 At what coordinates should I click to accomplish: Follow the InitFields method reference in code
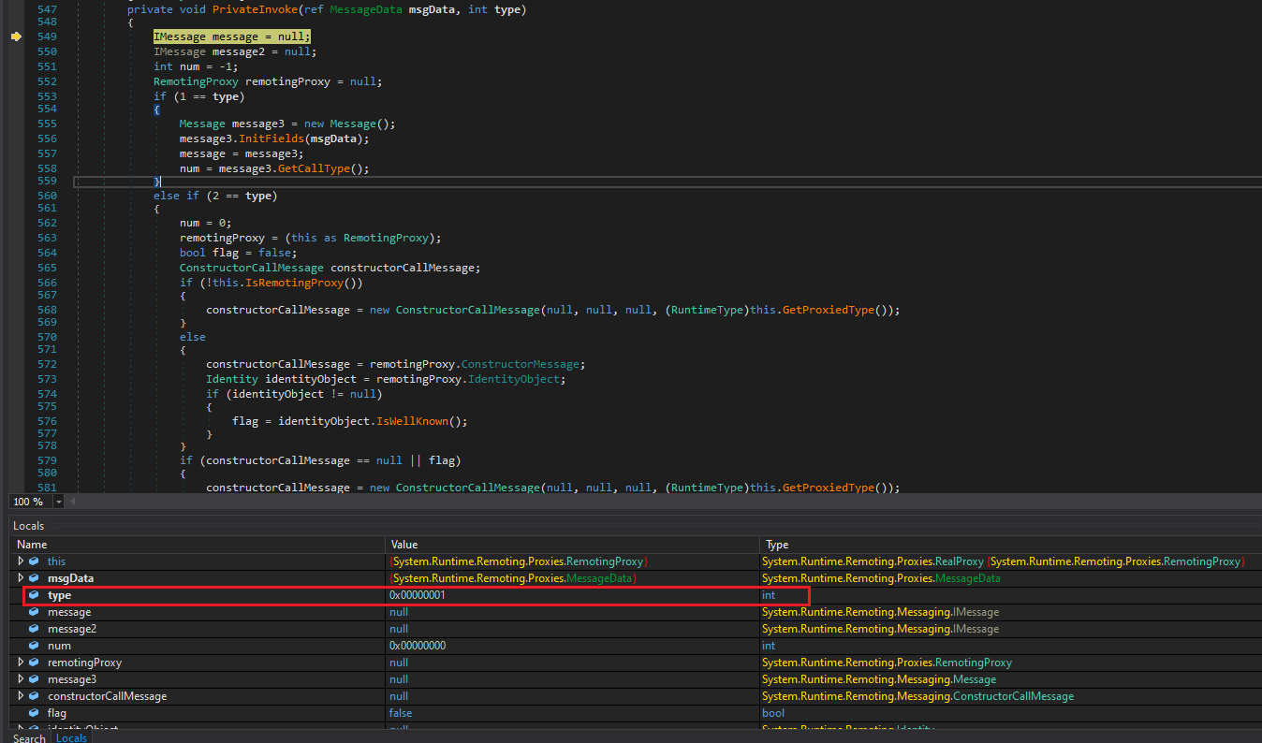click(272, 138)
